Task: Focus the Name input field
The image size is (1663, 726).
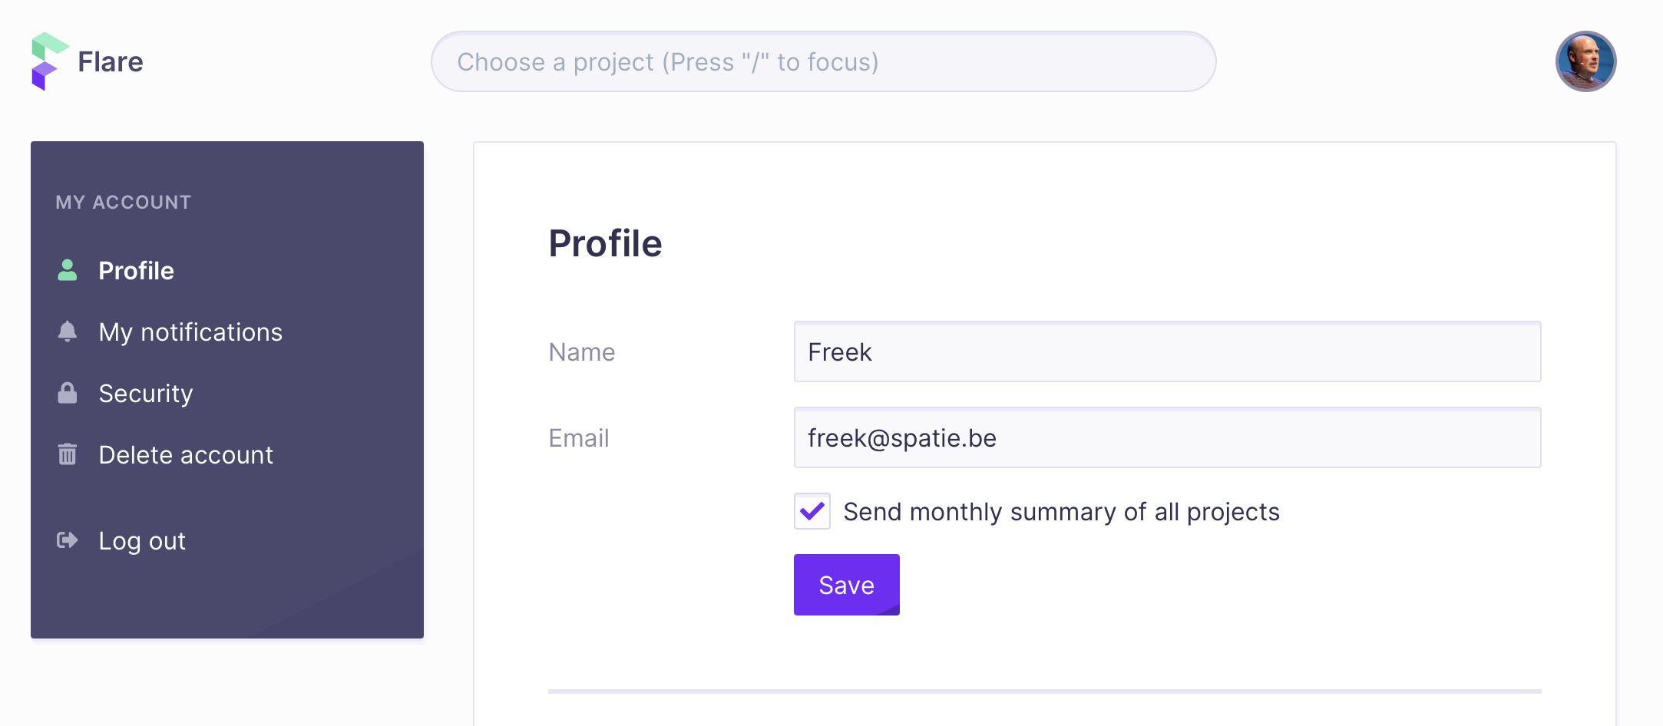Action: (1167, 351)
